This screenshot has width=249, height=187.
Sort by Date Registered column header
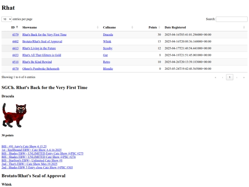(205, 27)
